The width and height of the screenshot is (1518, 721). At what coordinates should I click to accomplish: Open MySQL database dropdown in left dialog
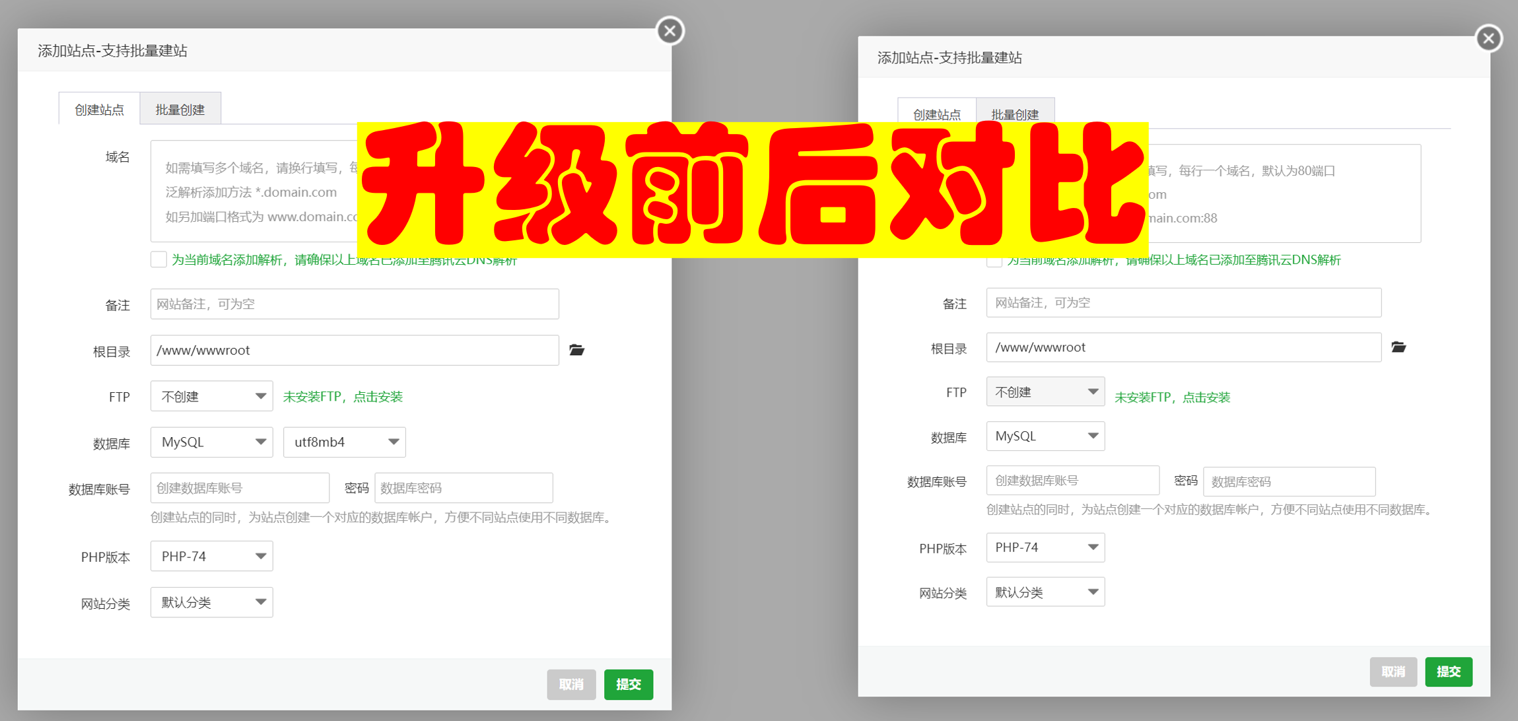211,442
